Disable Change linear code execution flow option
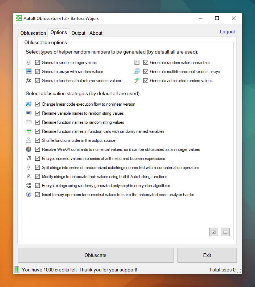This screenshot has height=287, width=255. tap(37, 104)
